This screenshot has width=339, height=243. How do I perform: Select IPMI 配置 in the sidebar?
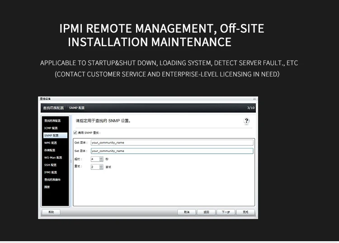click(x=51, y=172)
